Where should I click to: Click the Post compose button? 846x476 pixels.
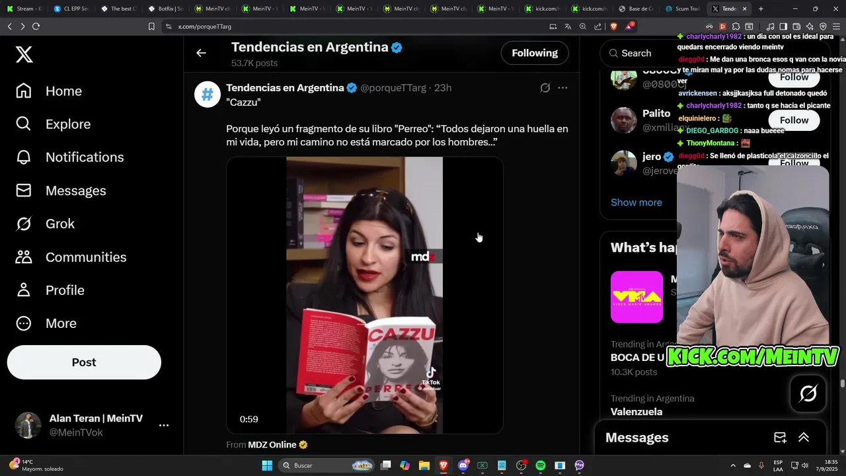tap(84, 362)
